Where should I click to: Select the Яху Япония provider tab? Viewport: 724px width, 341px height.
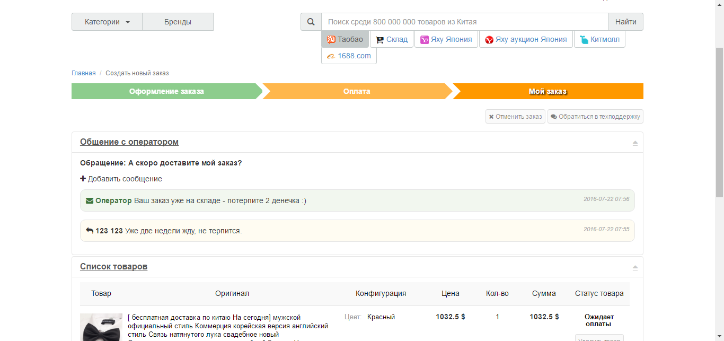[446, 39]
